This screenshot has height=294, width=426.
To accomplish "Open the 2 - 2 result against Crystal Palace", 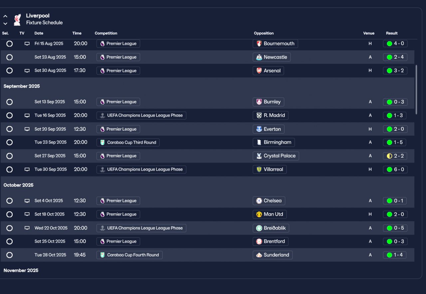I will pos(395,156).
